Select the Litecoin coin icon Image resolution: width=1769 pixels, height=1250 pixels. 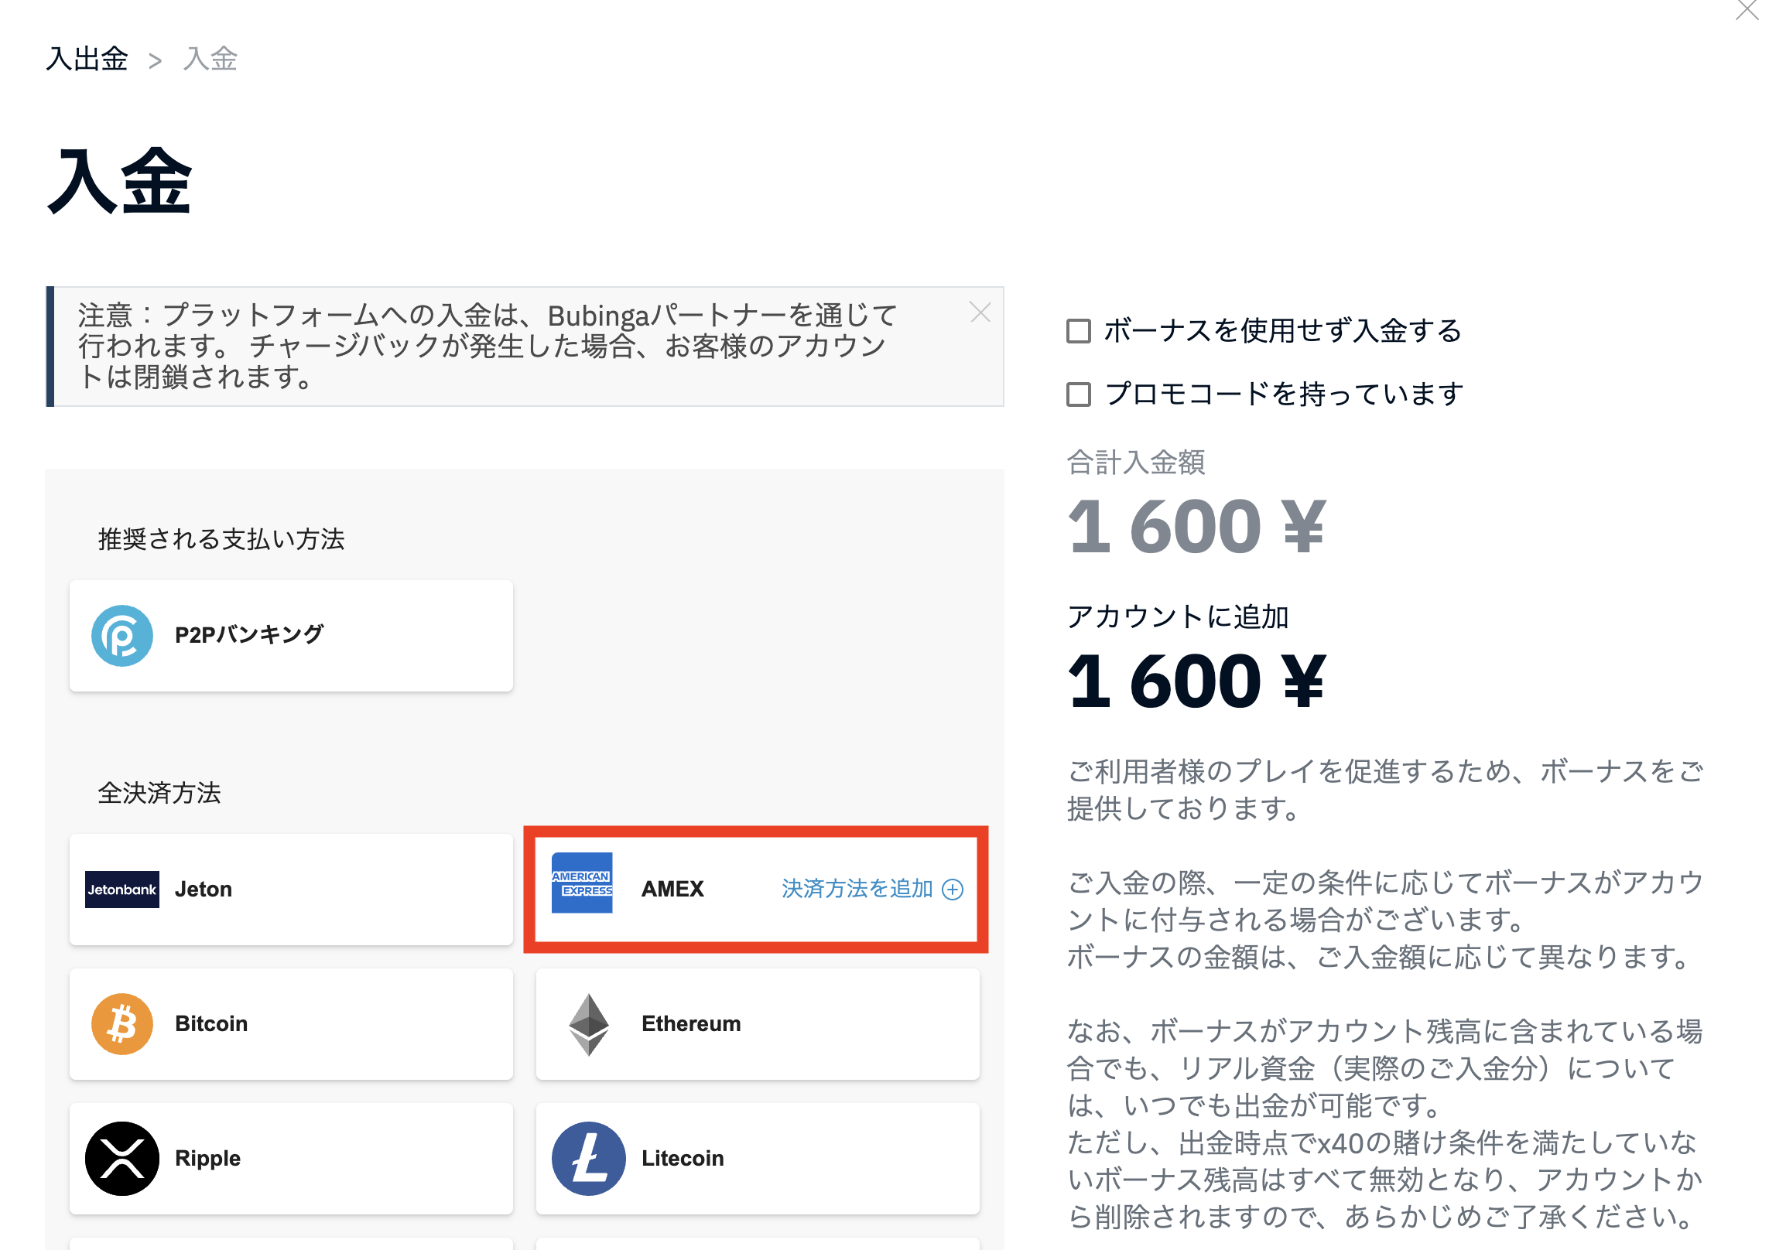point(590,1158)
